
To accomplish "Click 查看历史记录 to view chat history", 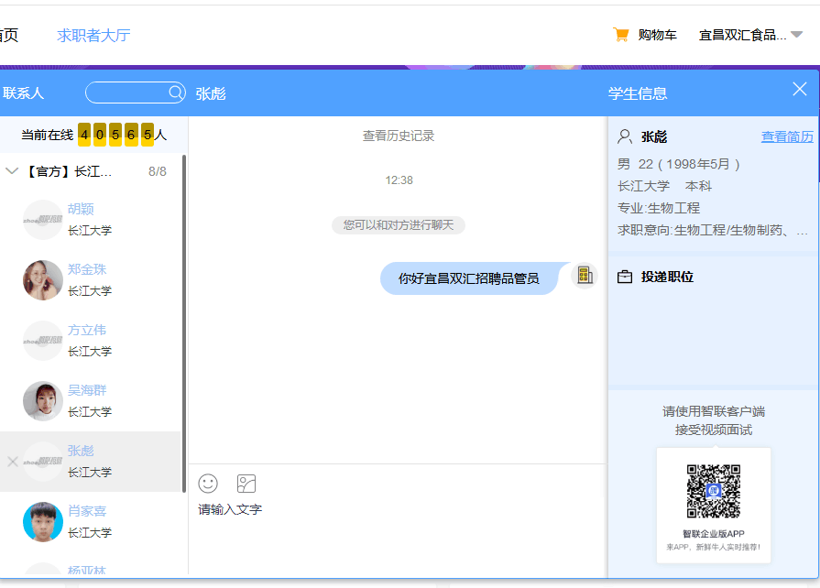I will [x=398, y=136].
